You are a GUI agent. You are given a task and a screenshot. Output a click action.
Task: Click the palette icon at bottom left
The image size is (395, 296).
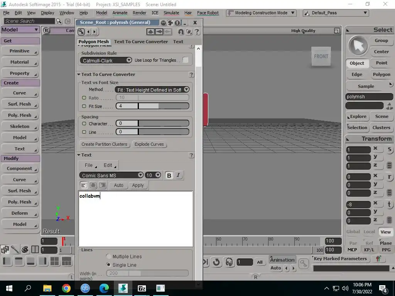[x=25, y=249]
